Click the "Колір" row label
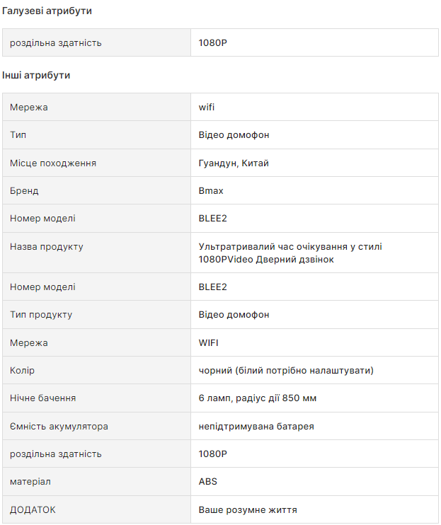441x525 pixels. (22, 371)
